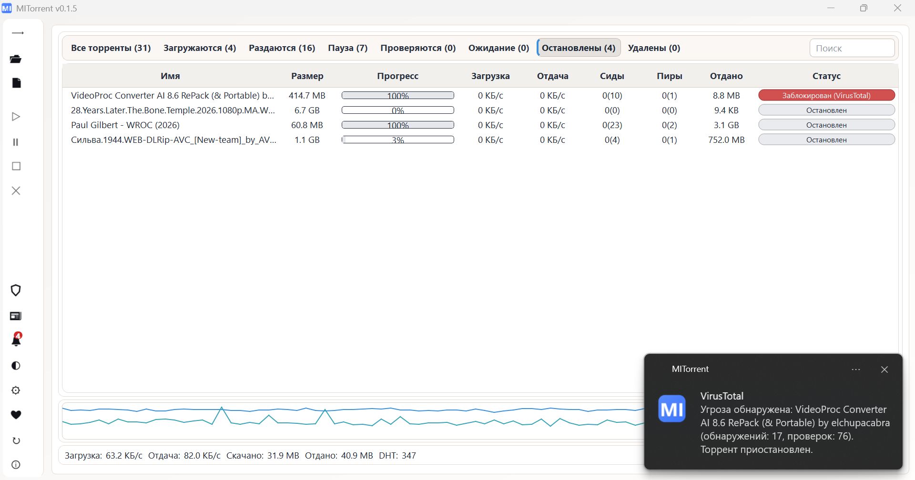Click the Заблокирован (VirusTotal) status badge
Screen dimensions: 915x480
pos(826,96)
